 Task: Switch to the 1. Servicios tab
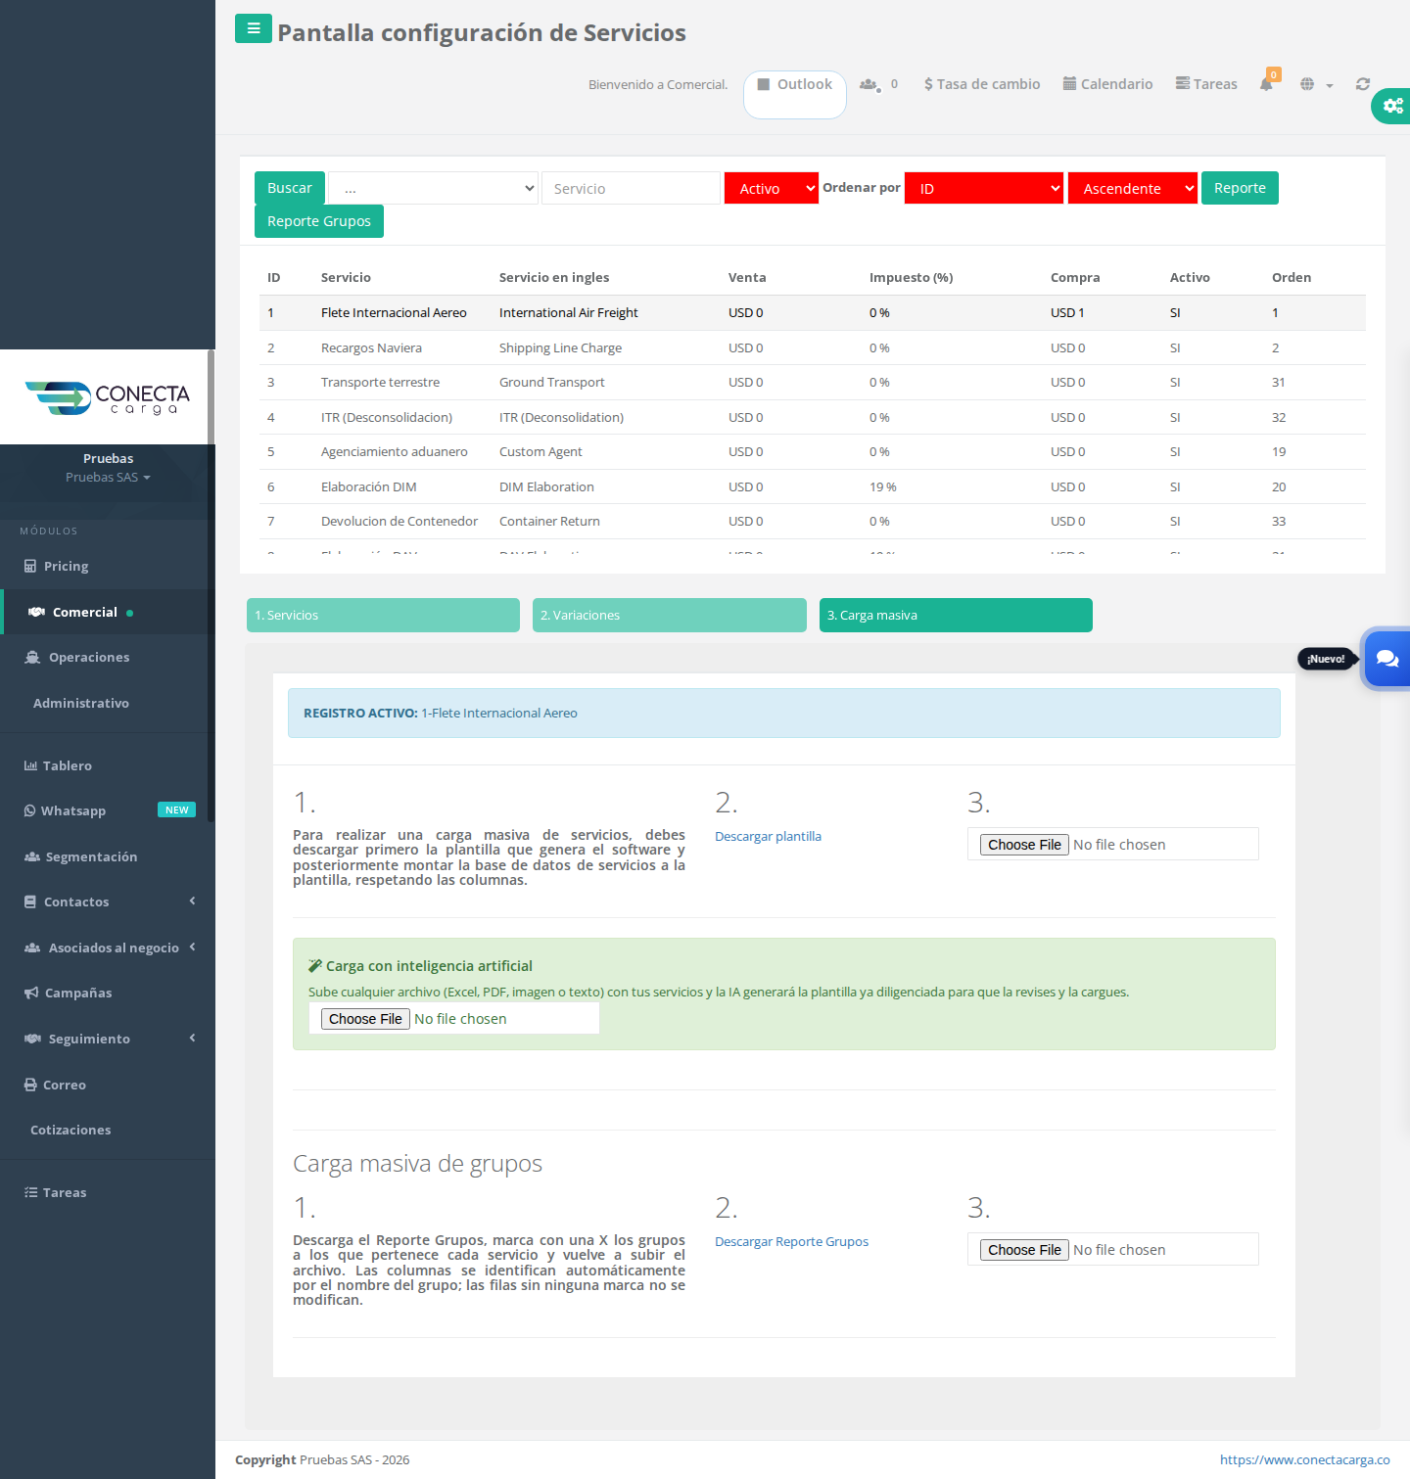tap(383, 615)
